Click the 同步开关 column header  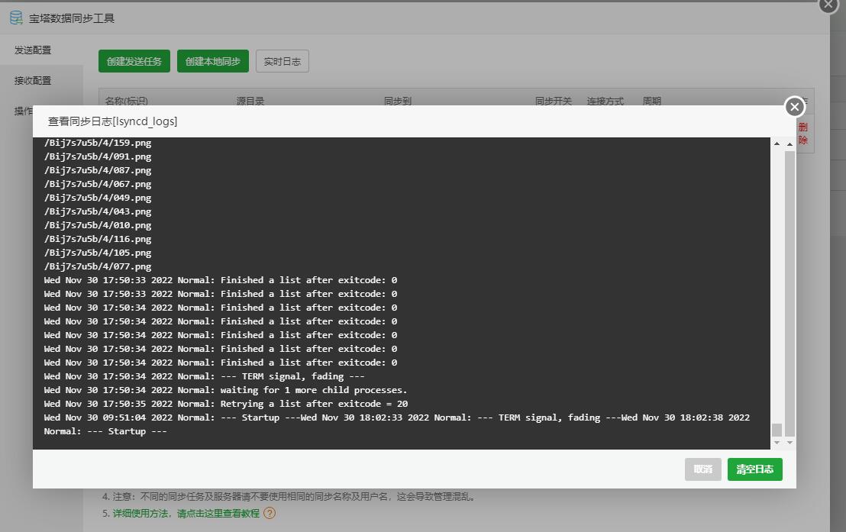(554, 101)
